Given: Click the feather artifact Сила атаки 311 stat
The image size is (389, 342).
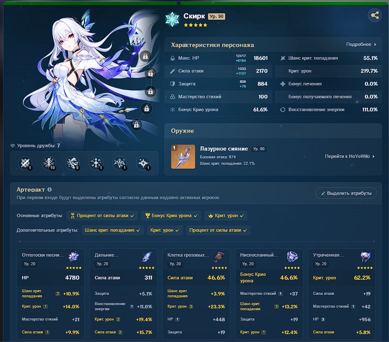Looking at the screenshot, I should tap(123, 278).
